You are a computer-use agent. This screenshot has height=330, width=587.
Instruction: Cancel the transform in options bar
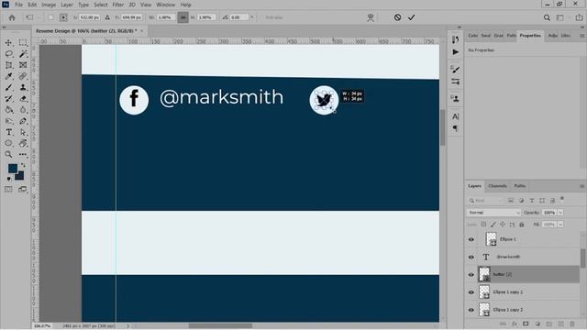click(397, 17)
